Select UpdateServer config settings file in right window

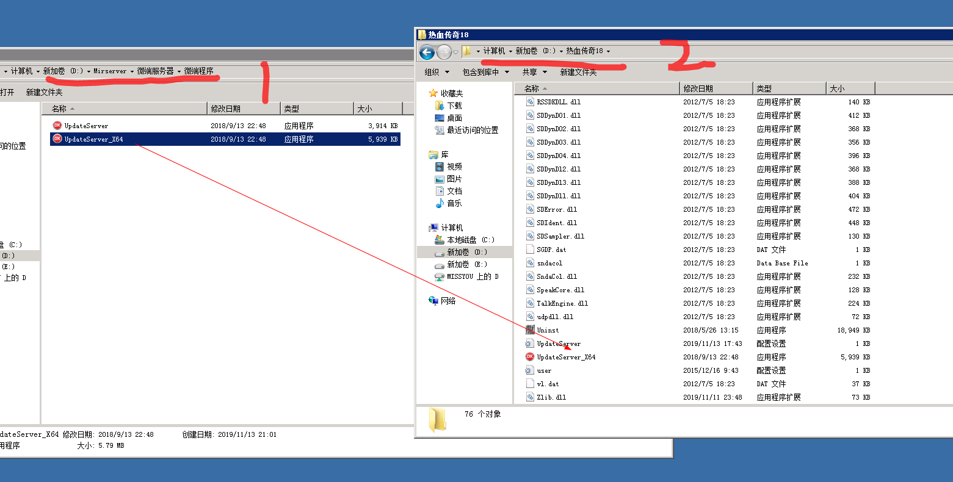point(559,344)
